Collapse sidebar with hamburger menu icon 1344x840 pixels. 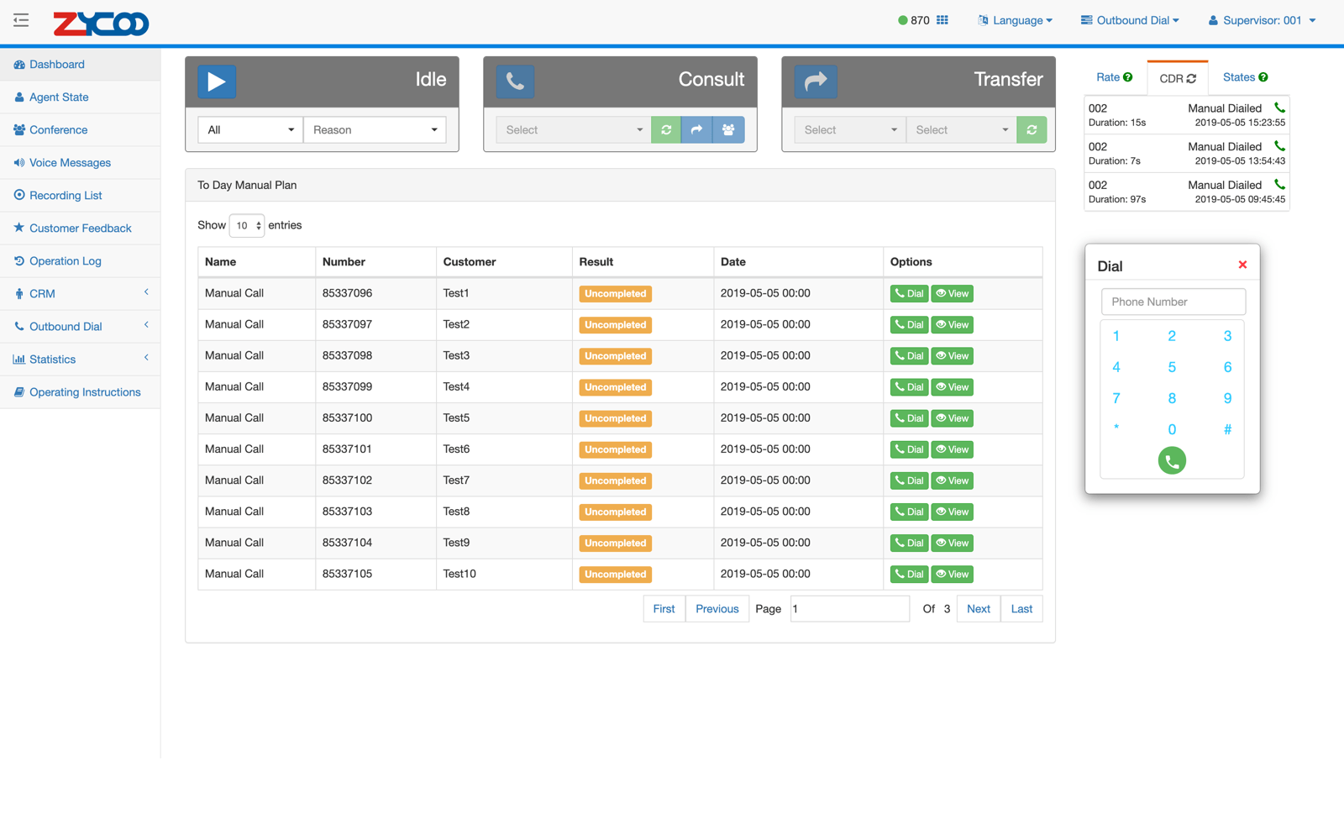(x=21, y=20)
